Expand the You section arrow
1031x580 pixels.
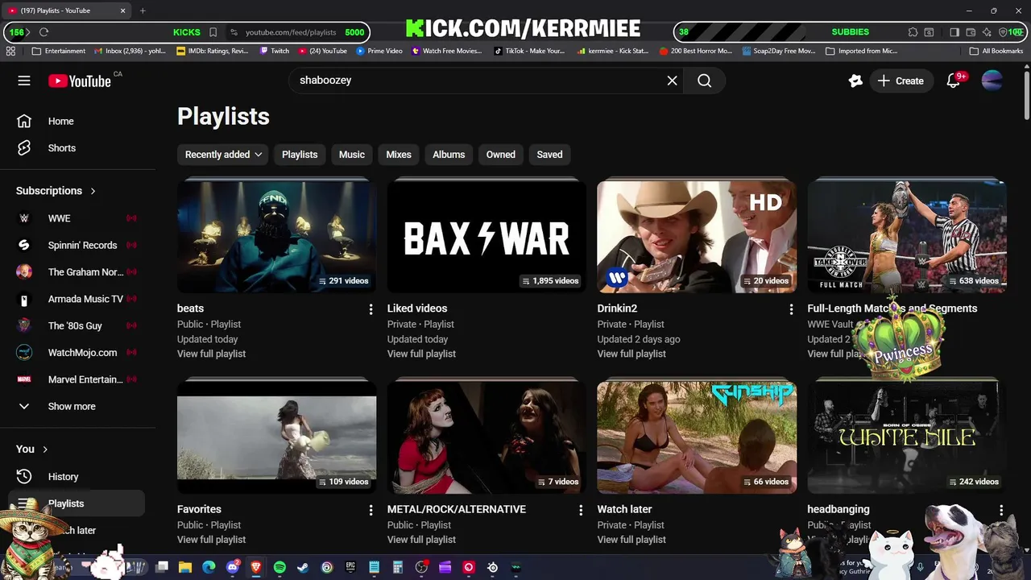[x=45, y=449]
